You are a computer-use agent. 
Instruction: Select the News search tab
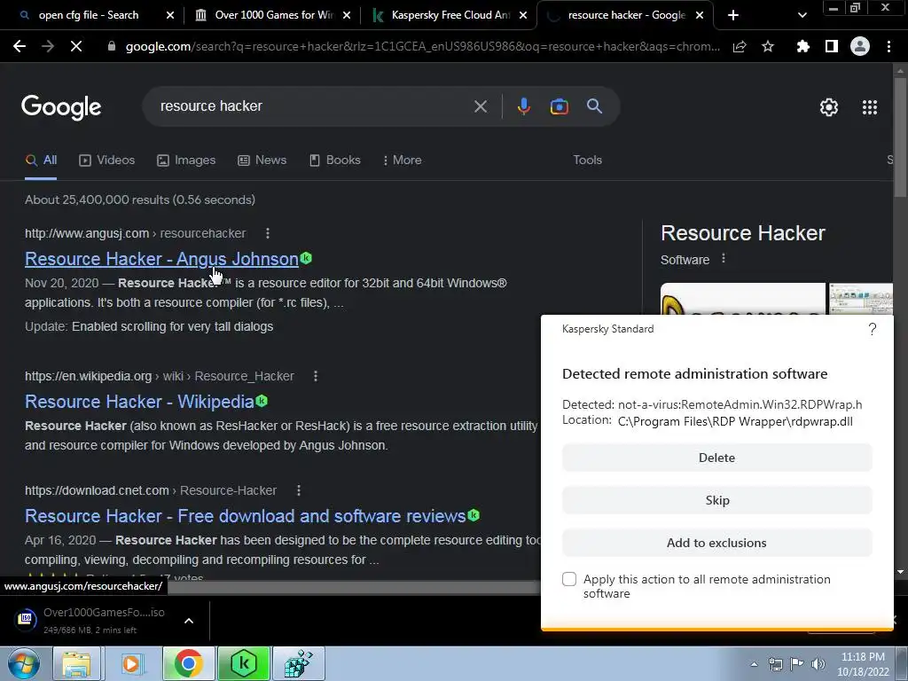262,160
